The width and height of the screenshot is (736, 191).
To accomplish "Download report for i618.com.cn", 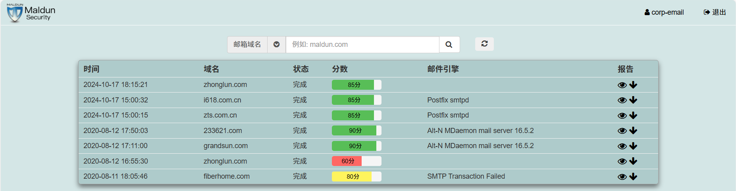I will [x=633, y=100].
